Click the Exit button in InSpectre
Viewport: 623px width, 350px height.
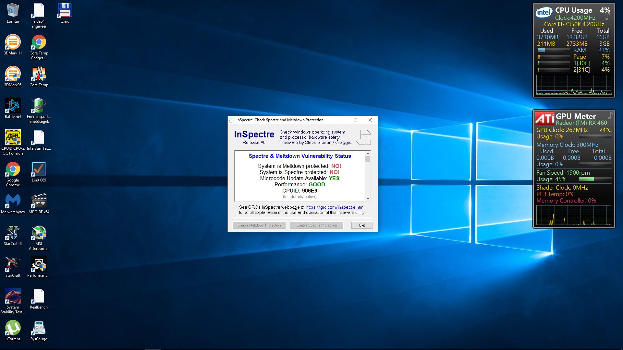click(x=362, y=225)
